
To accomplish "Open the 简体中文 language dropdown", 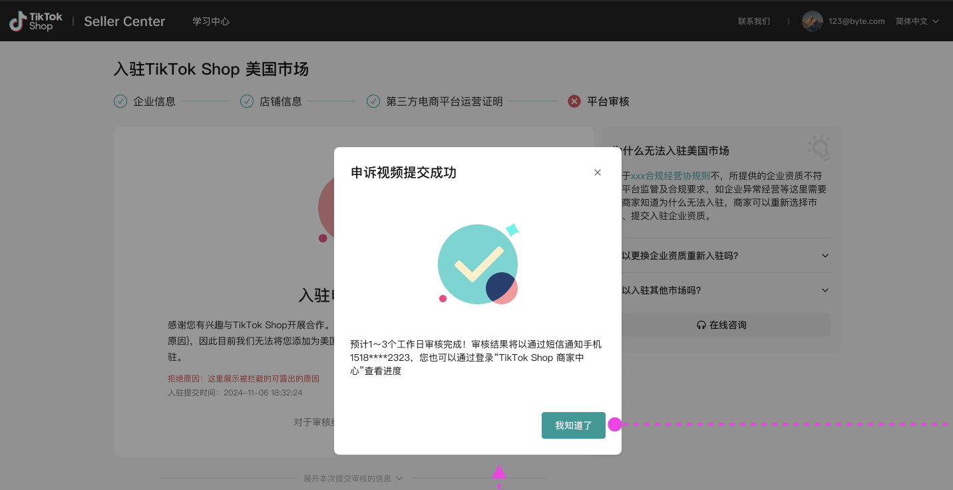I will tap(916, 21).
